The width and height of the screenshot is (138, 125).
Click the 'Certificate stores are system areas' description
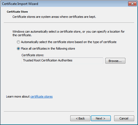tap(54, 17)
